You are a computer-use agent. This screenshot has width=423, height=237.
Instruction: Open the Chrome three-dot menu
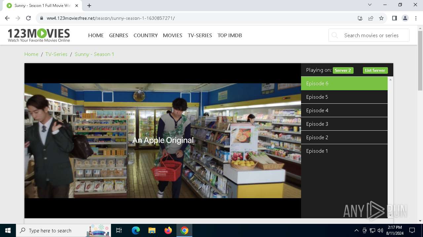(x=416, y=18)
